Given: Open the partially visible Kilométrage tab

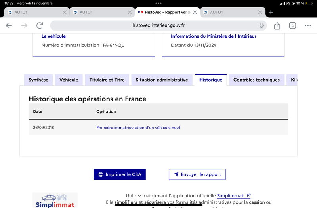Looking at the screenshot, I should (292, 80).
